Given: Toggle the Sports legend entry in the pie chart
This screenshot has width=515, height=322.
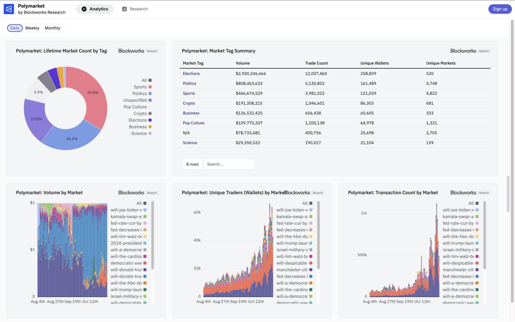Looking at the screenshot, I should point(142,87).
